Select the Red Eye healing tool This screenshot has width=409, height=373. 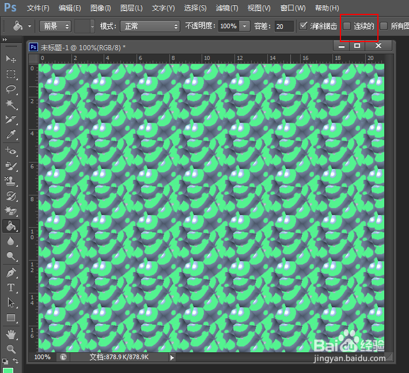click(11, 150)
